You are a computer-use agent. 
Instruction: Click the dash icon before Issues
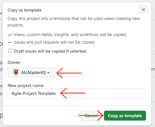[10, 43]
